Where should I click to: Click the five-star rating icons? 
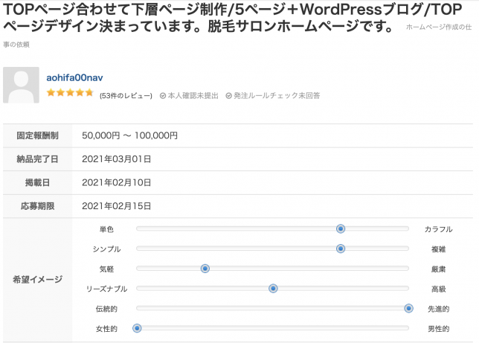pos(70,92)
